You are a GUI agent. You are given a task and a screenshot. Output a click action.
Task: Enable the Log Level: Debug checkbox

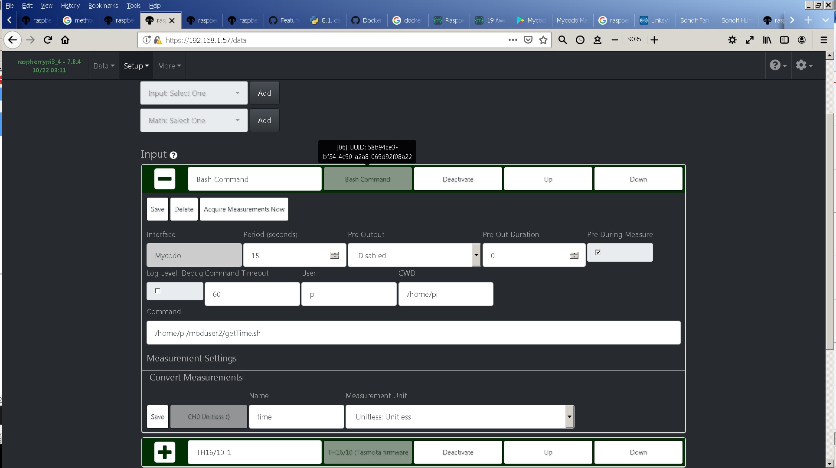pos(157,291)
